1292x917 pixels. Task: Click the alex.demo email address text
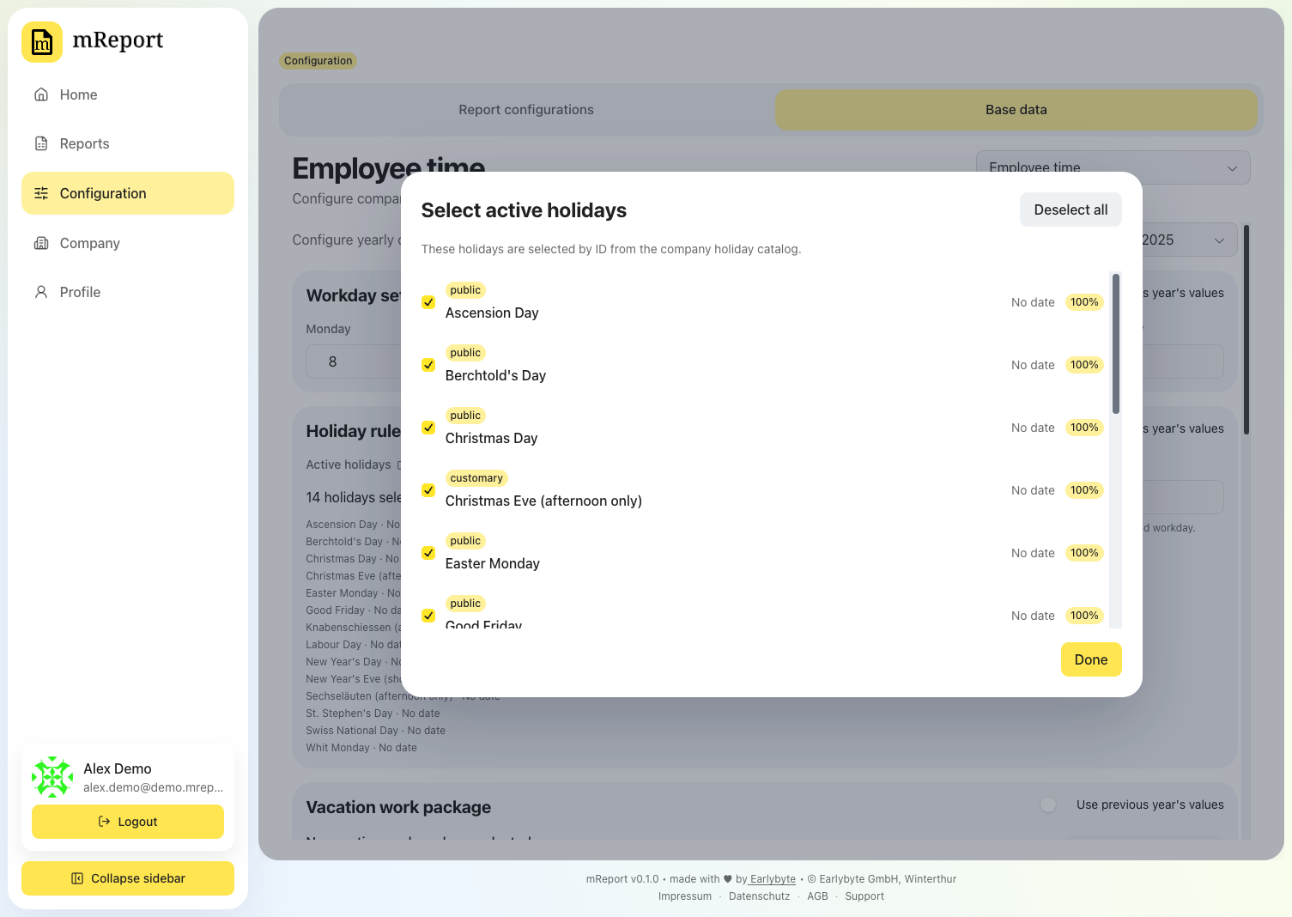pyautogui.click(x=153, y=787)
